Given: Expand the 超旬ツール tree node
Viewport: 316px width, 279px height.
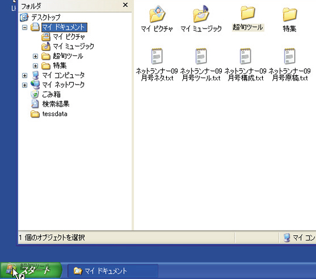Looking at the screenshot, I should [35, 56].
